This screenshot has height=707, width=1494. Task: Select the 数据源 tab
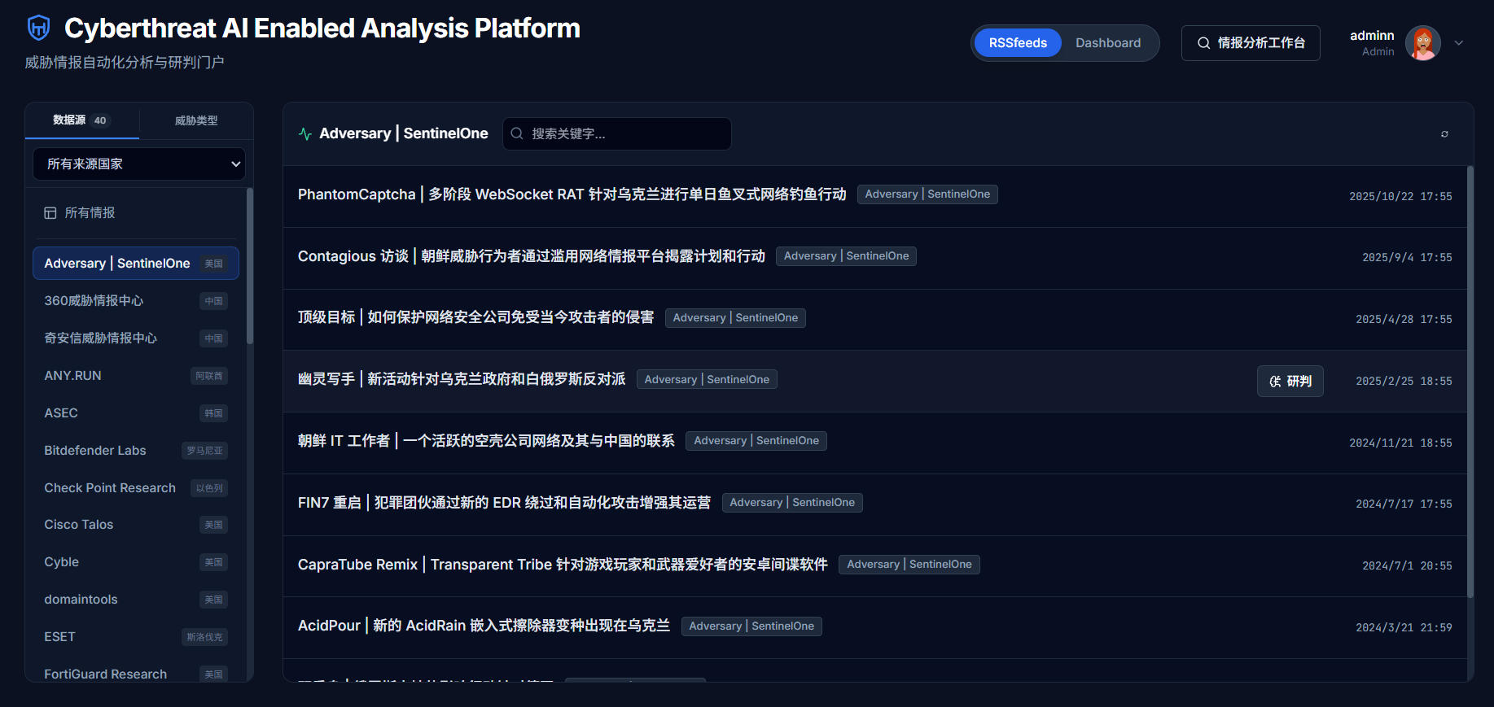(81, 120)
